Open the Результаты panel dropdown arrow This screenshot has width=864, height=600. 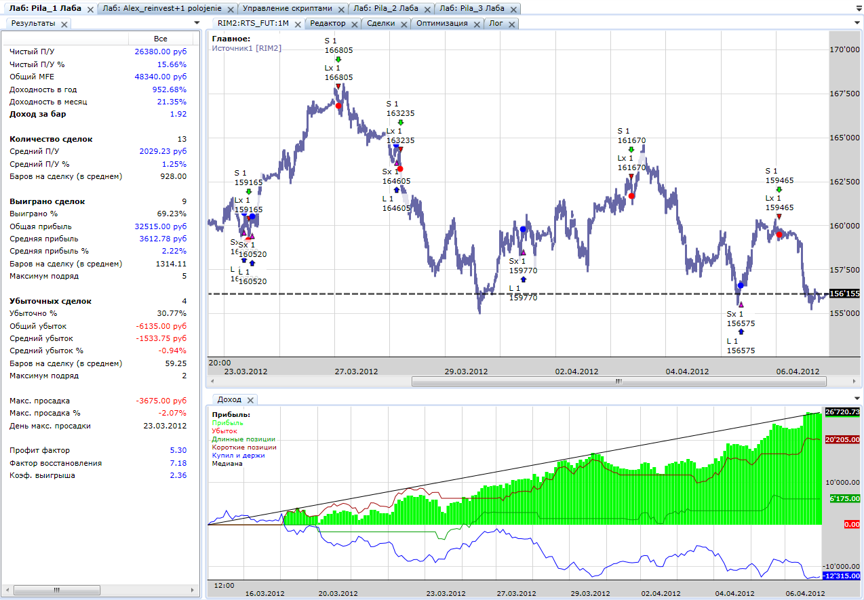click(x=197, y=22)
